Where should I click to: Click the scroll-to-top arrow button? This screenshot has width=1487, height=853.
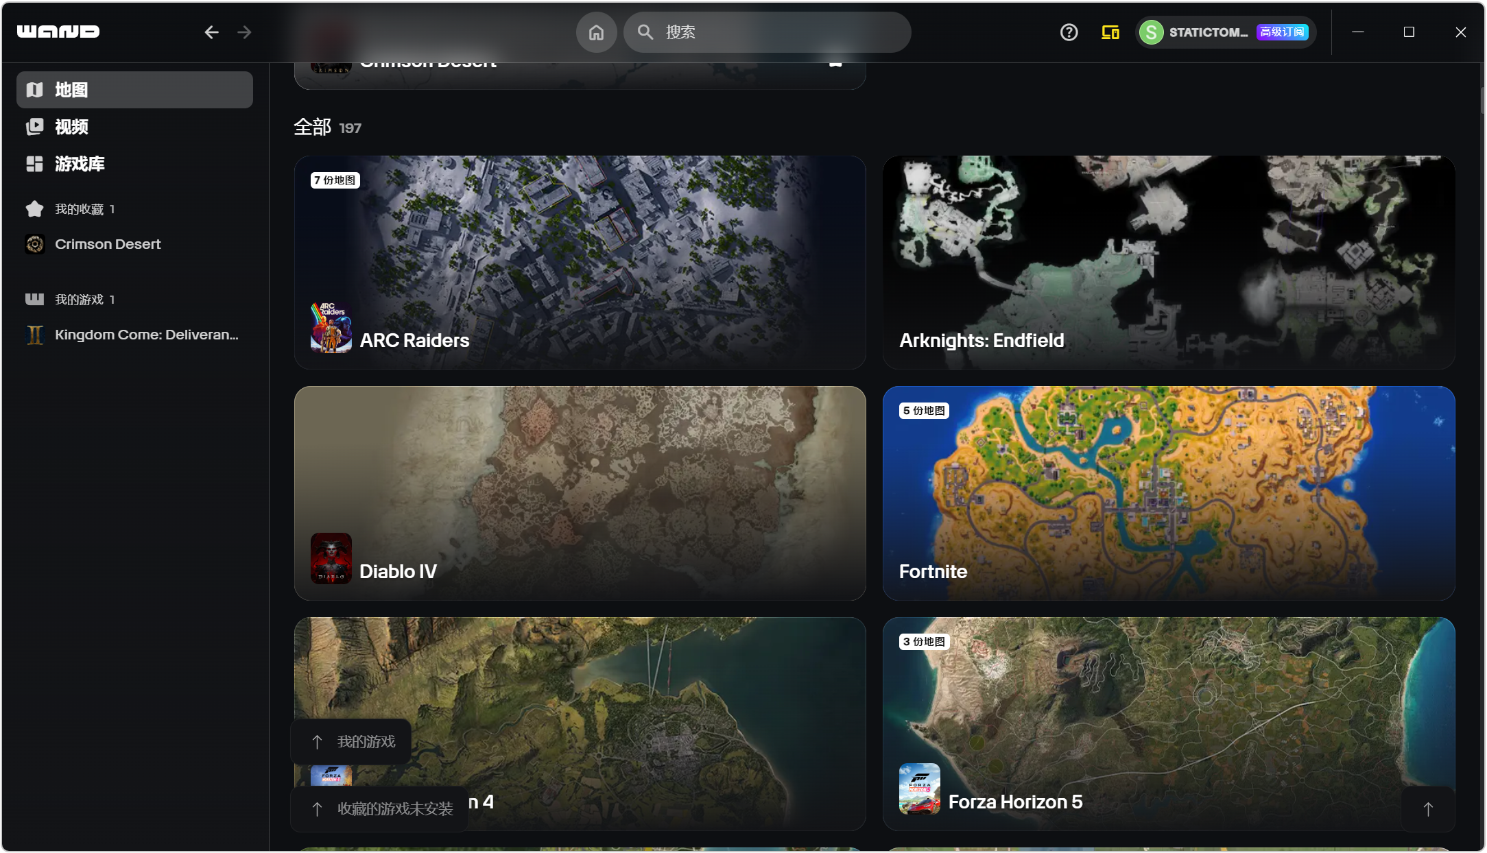pyautogui.click(x=1427, y=809)
